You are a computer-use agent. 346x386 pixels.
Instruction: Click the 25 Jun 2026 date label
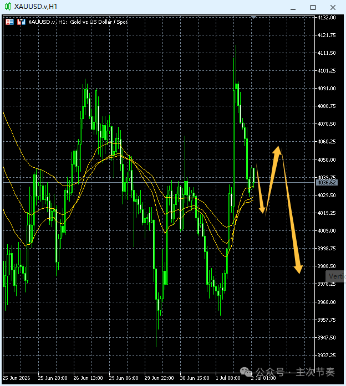(16, 378)
